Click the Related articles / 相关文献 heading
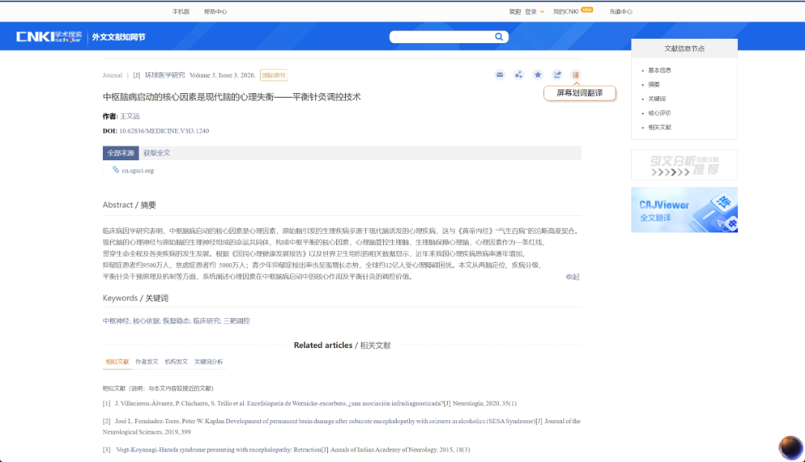 (342, 346)
